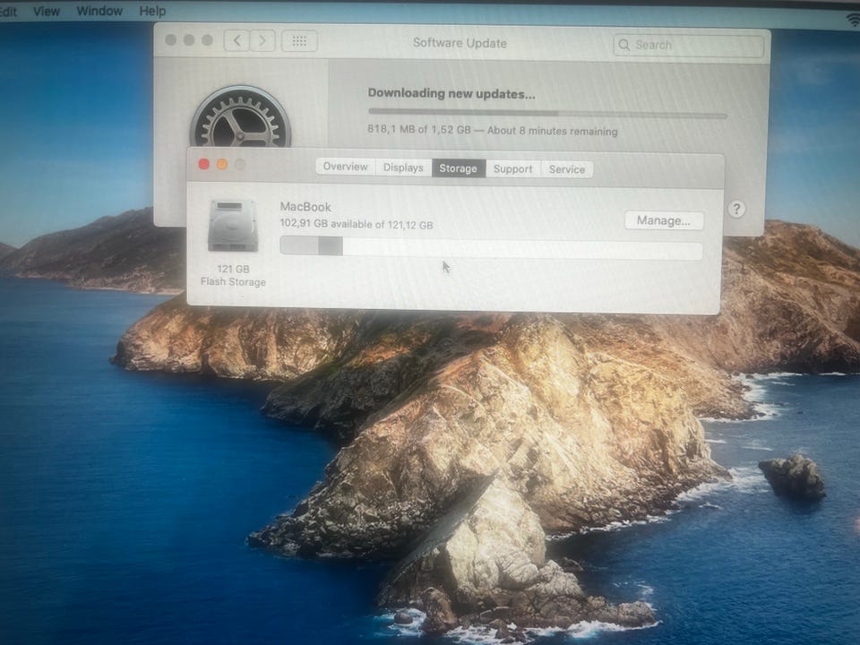The width and height of the screenshot is (860, 645).
Task: Open the Window menu
Action: point(99,11)
